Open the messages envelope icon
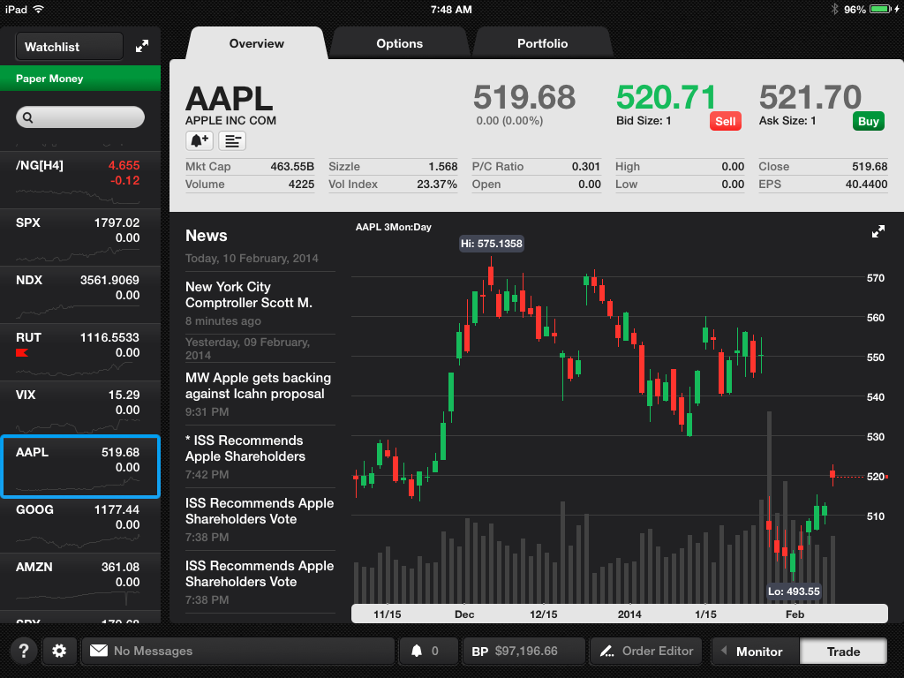 (x=99, y=651)
